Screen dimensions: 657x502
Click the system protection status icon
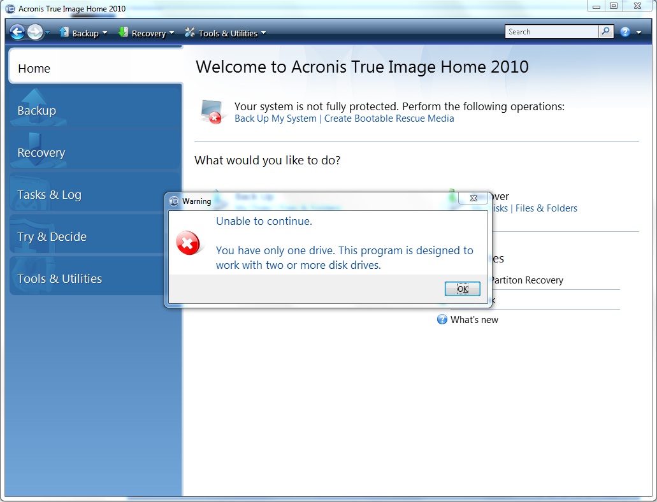point(213,112)
